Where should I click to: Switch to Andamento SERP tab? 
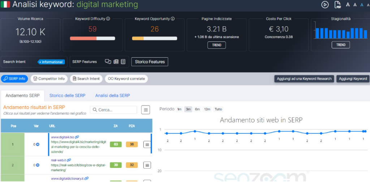(23, 95)
